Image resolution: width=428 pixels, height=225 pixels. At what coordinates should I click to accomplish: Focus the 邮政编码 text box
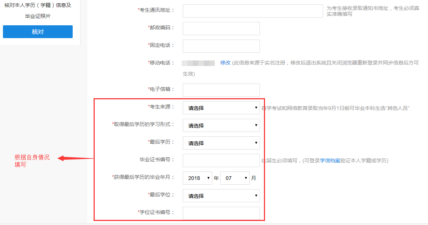point(221,29)
